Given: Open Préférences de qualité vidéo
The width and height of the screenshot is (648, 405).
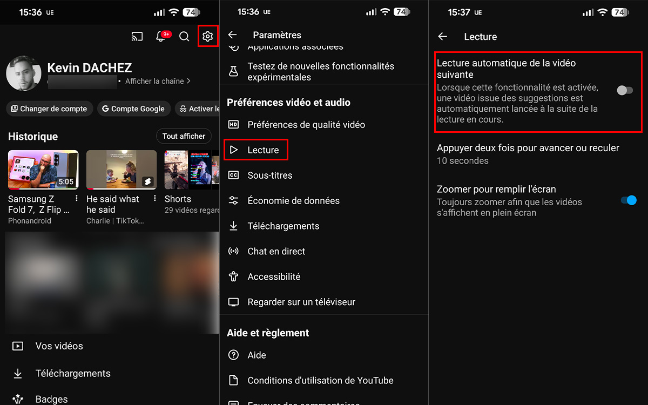Looking at the screenshot, I should coord(306,124).
